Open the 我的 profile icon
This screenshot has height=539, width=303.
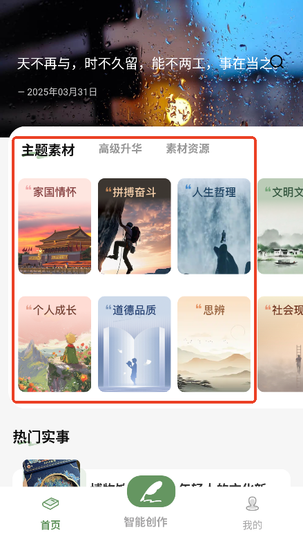[253, 504]
